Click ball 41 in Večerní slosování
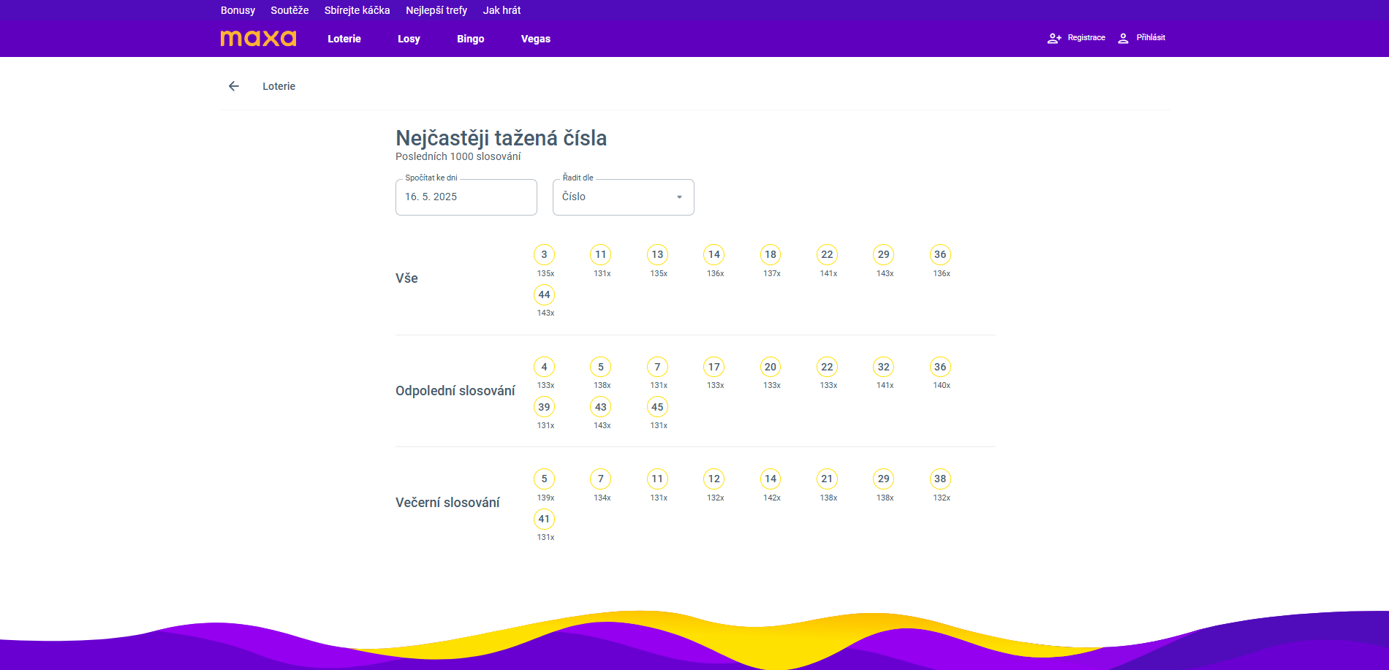The image size is (1389, 670). (544, 519)
